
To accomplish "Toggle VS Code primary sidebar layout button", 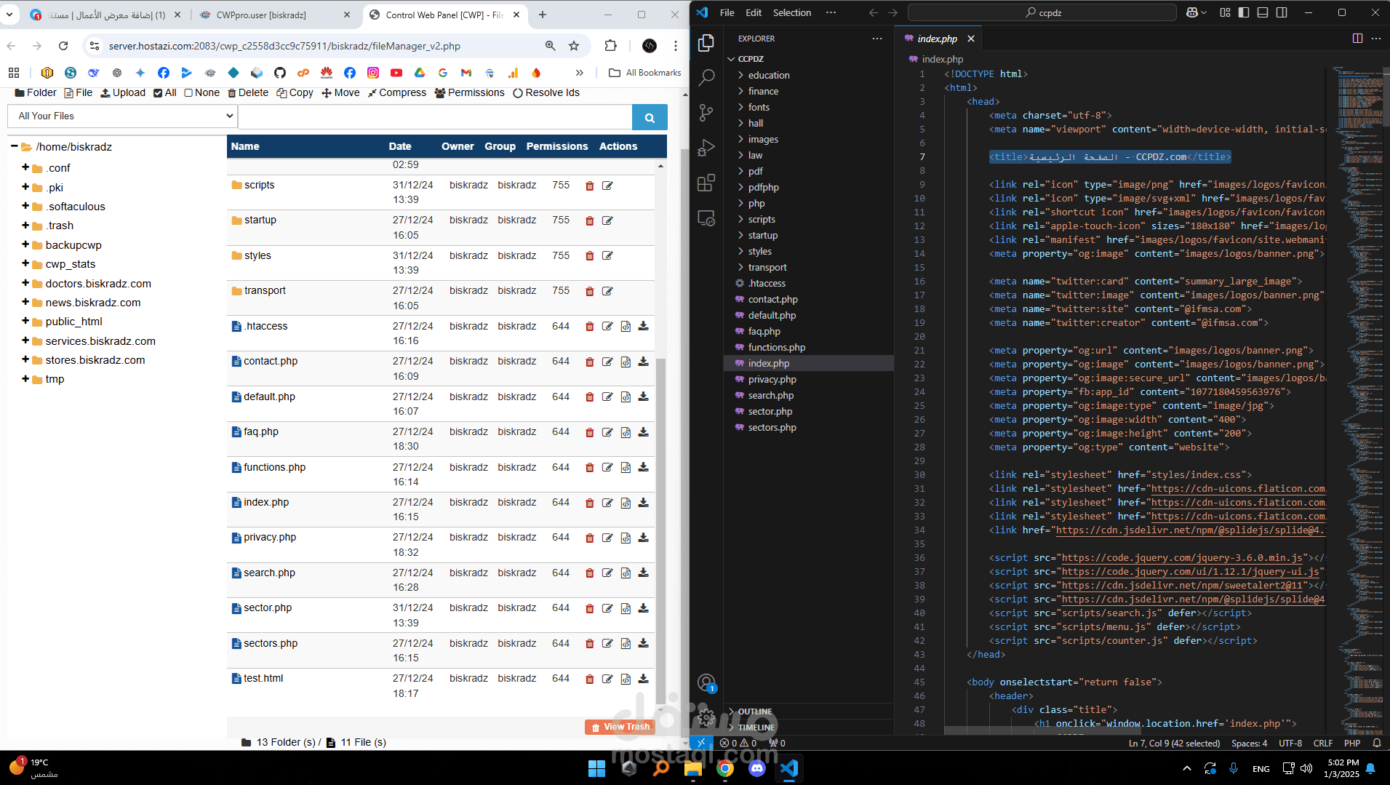I will tap(1244, 12).
